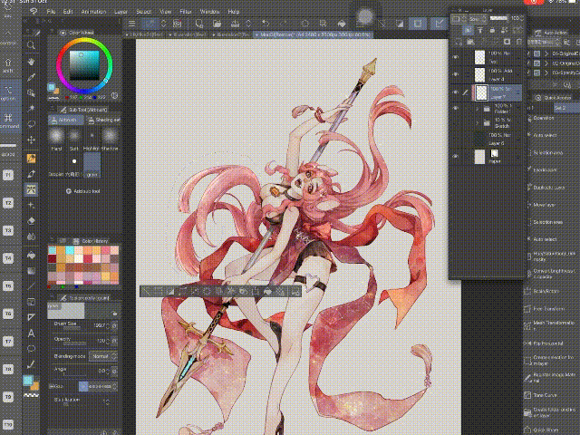Toggle the third Auto Action set checkbox
The image size is (580, 435).
click(537, 72)
